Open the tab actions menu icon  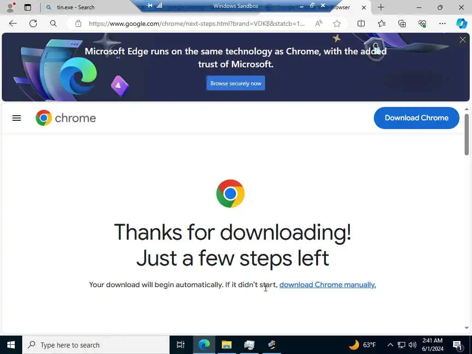(28, 7)
